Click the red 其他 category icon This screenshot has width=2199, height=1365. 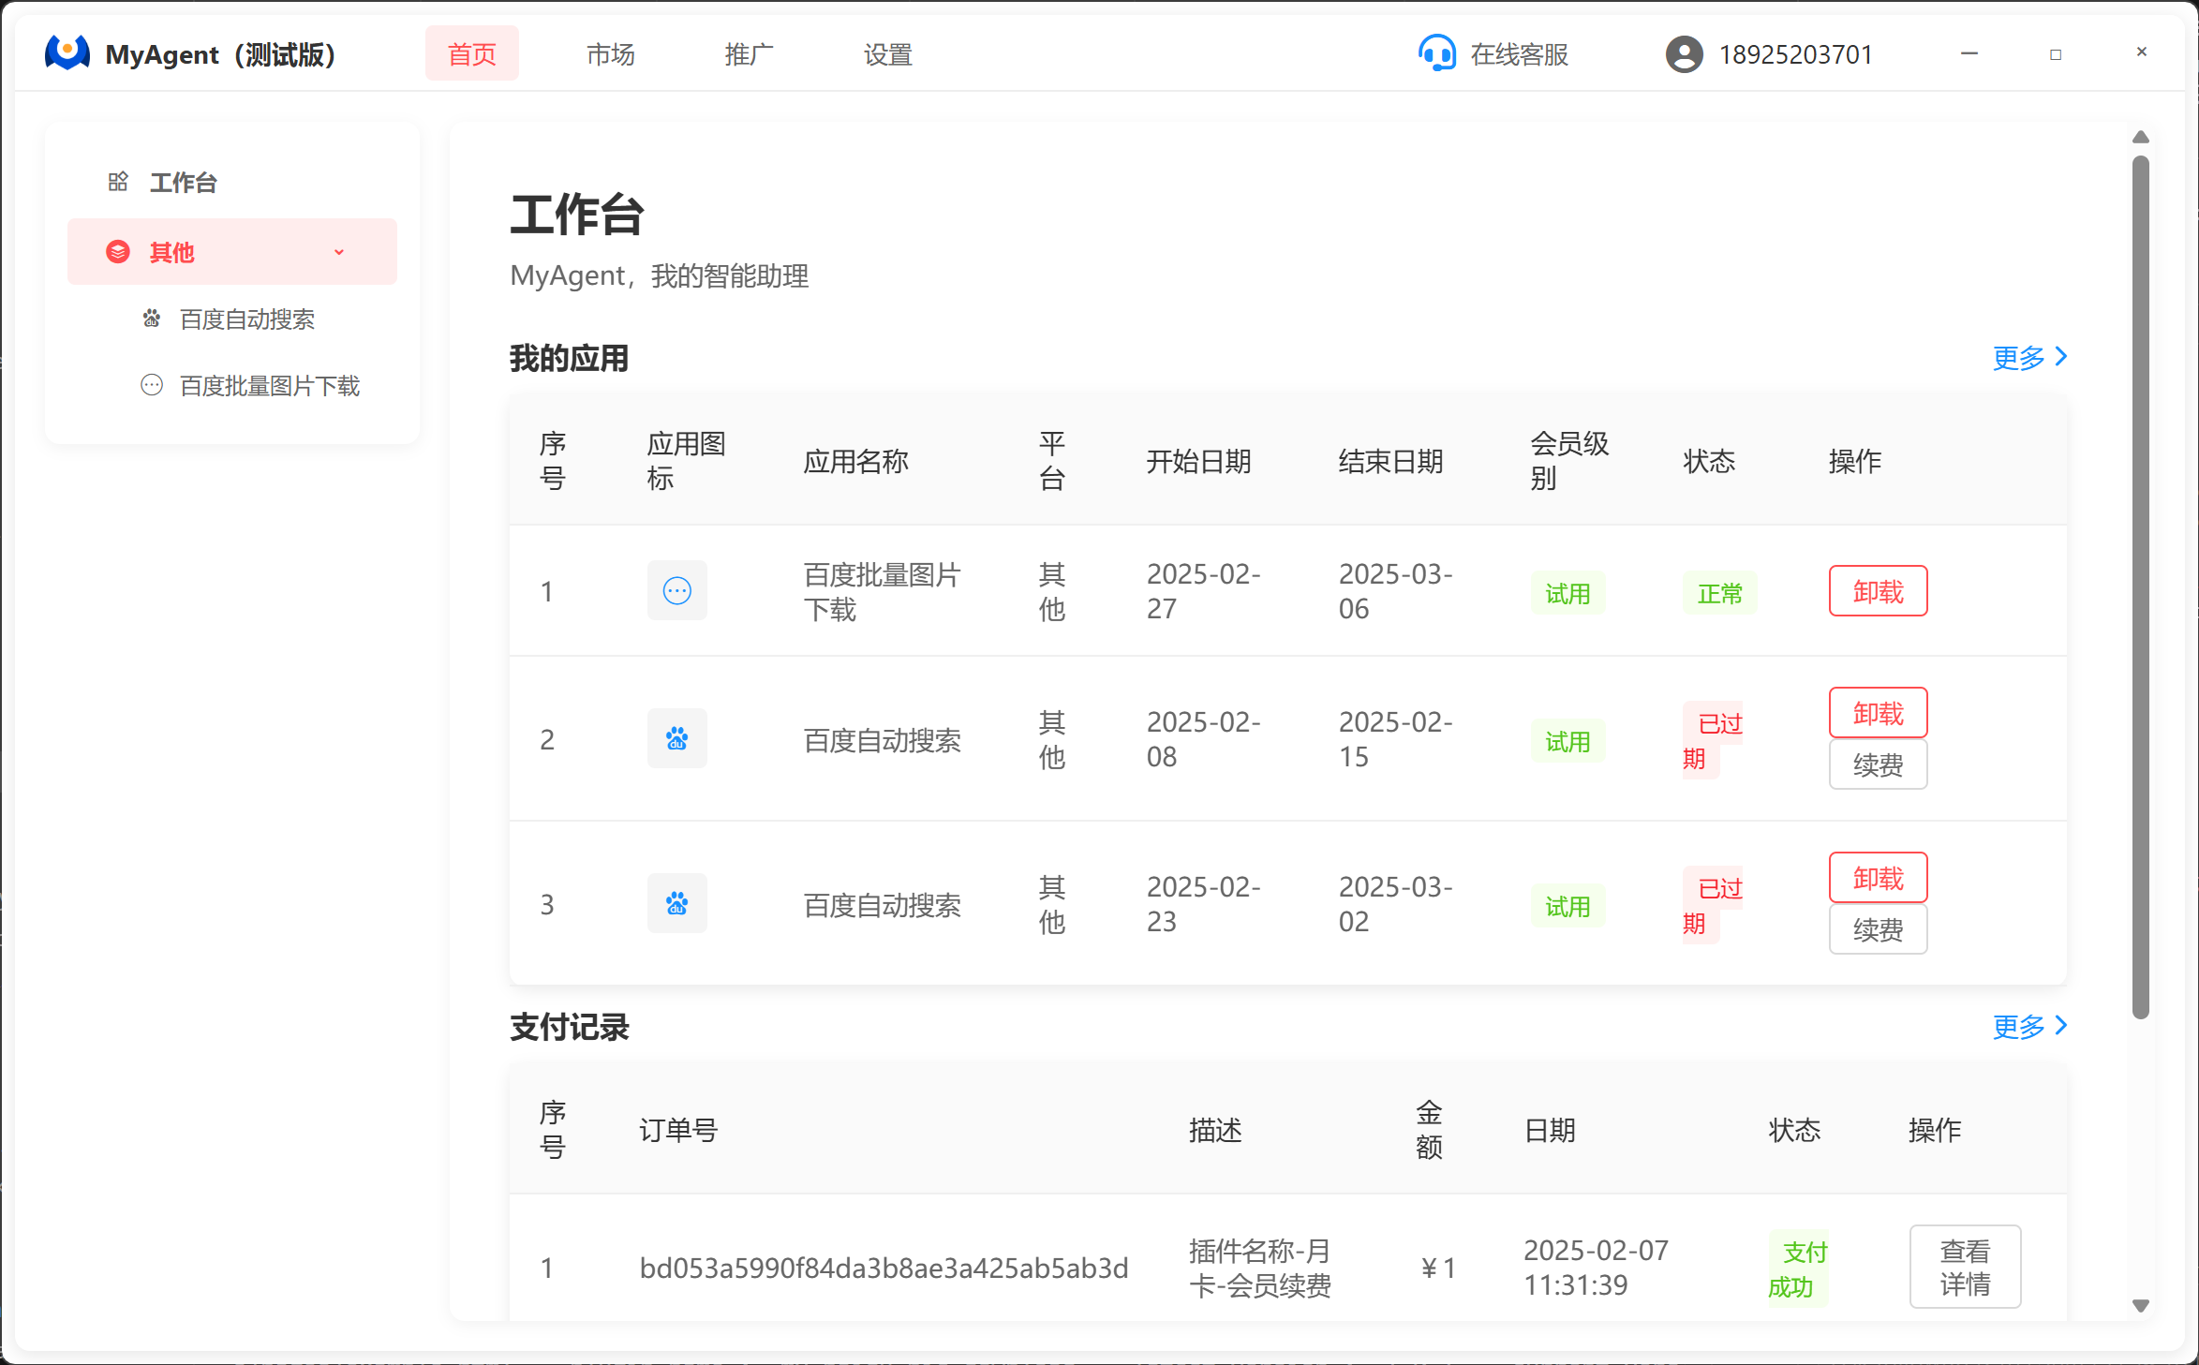click(118, 252)
